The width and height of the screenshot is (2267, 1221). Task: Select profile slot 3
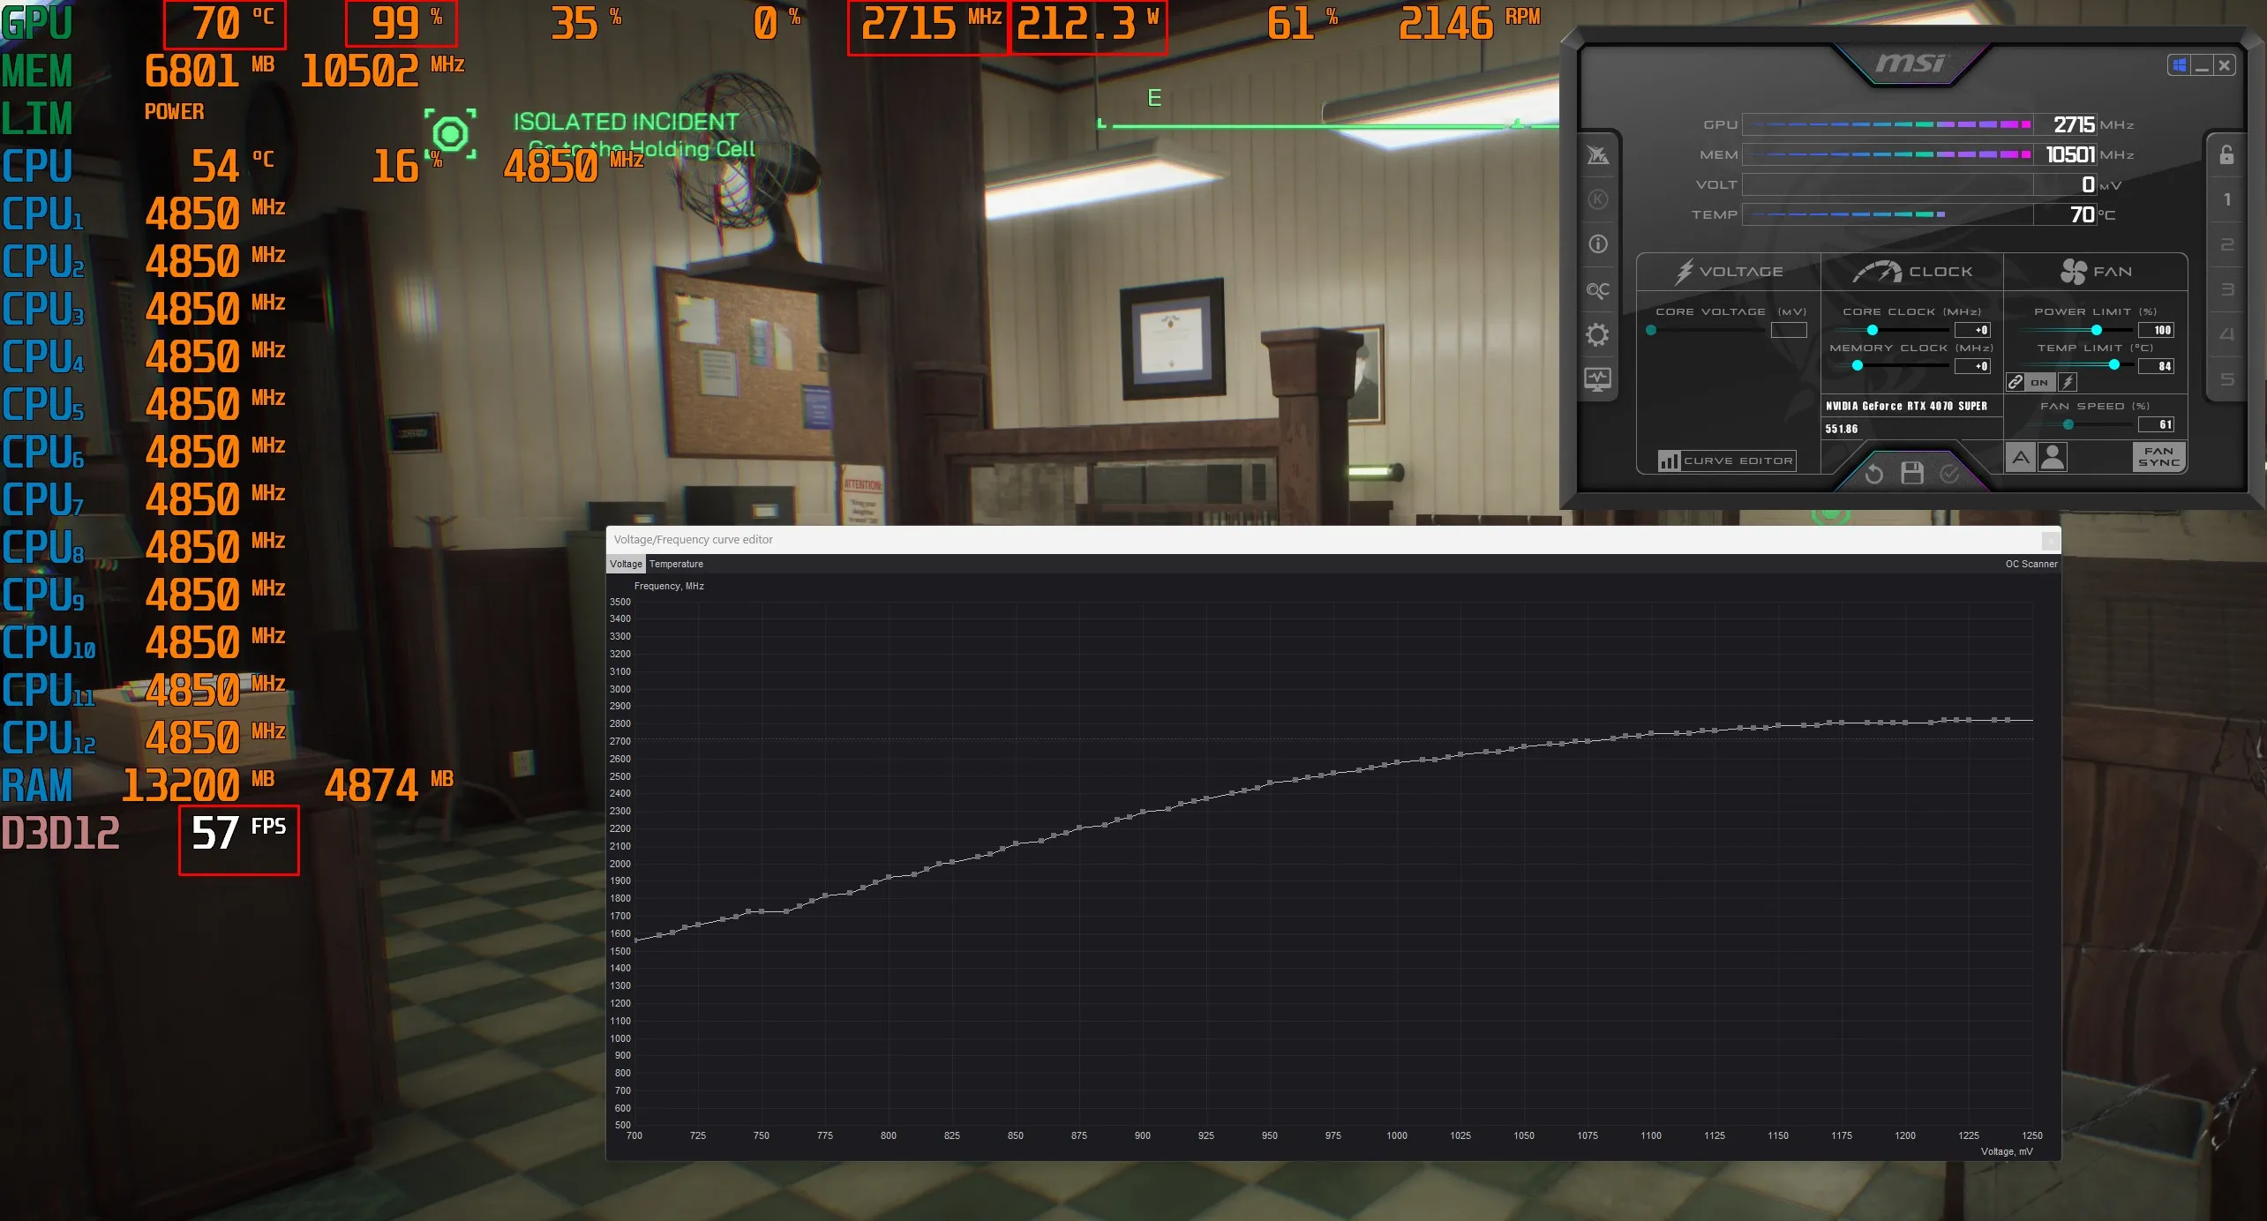coord(2226,290)
